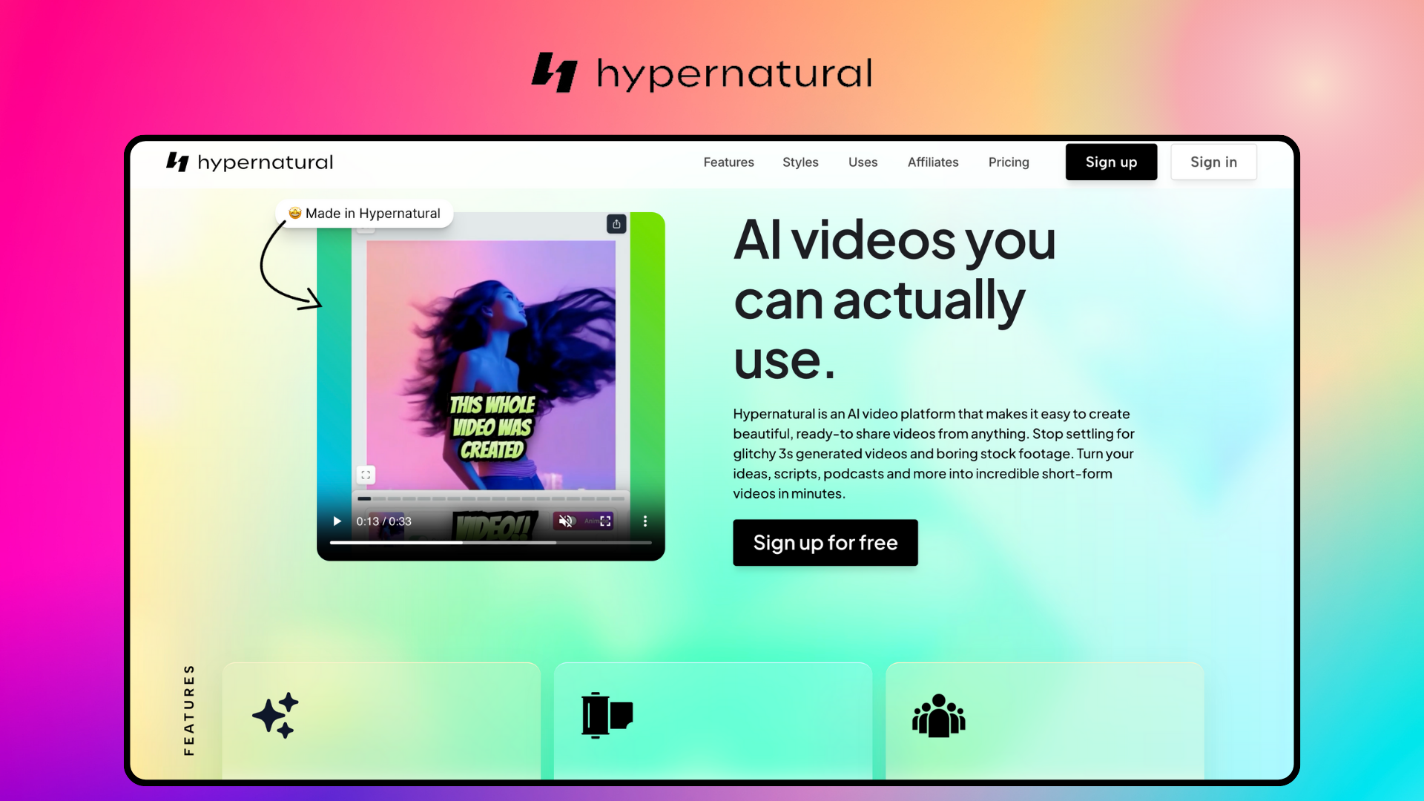Click the fullscreen expand icon inside the video
The width and height of the screenshot is (1424, 801).
tap(366, 475)
